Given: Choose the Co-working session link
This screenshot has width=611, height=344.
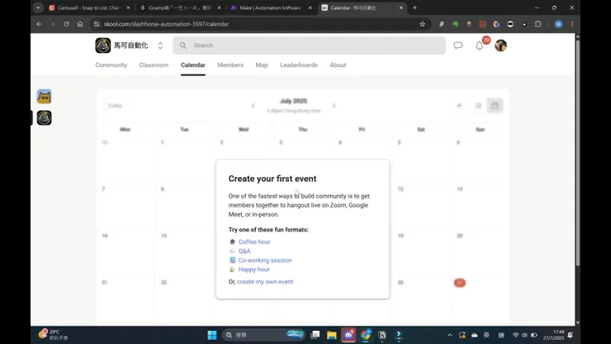Looking at the screenshot, I should [x=265, y=260].
